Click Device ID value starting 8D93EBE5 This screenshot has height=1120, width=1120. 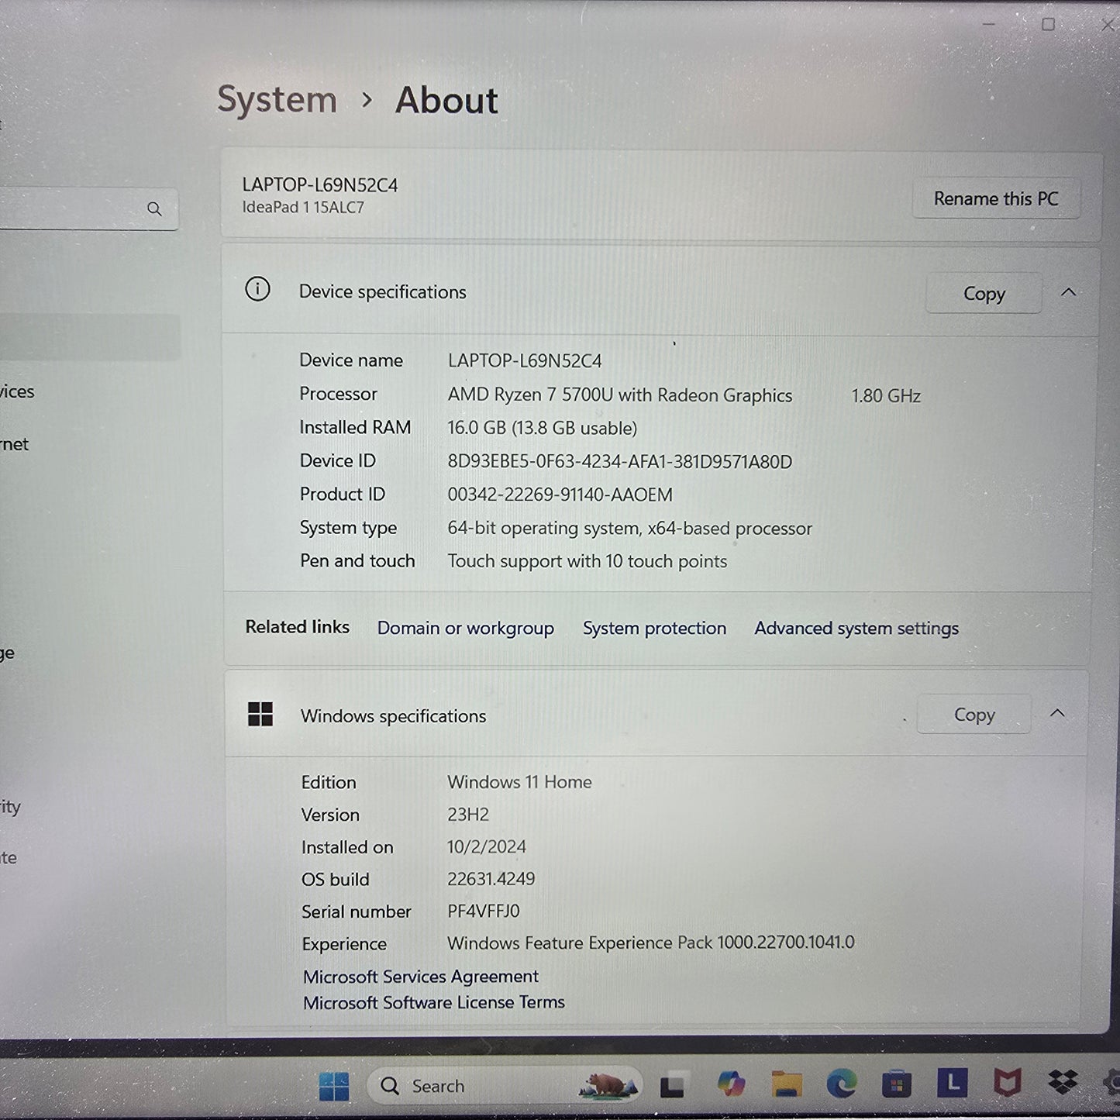click(620, 462)
